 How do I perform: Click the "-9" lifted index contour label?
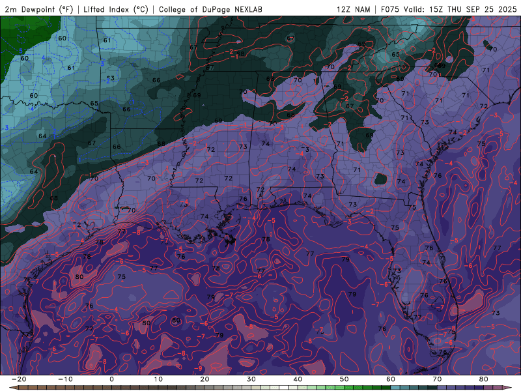[x=198, y=368]
